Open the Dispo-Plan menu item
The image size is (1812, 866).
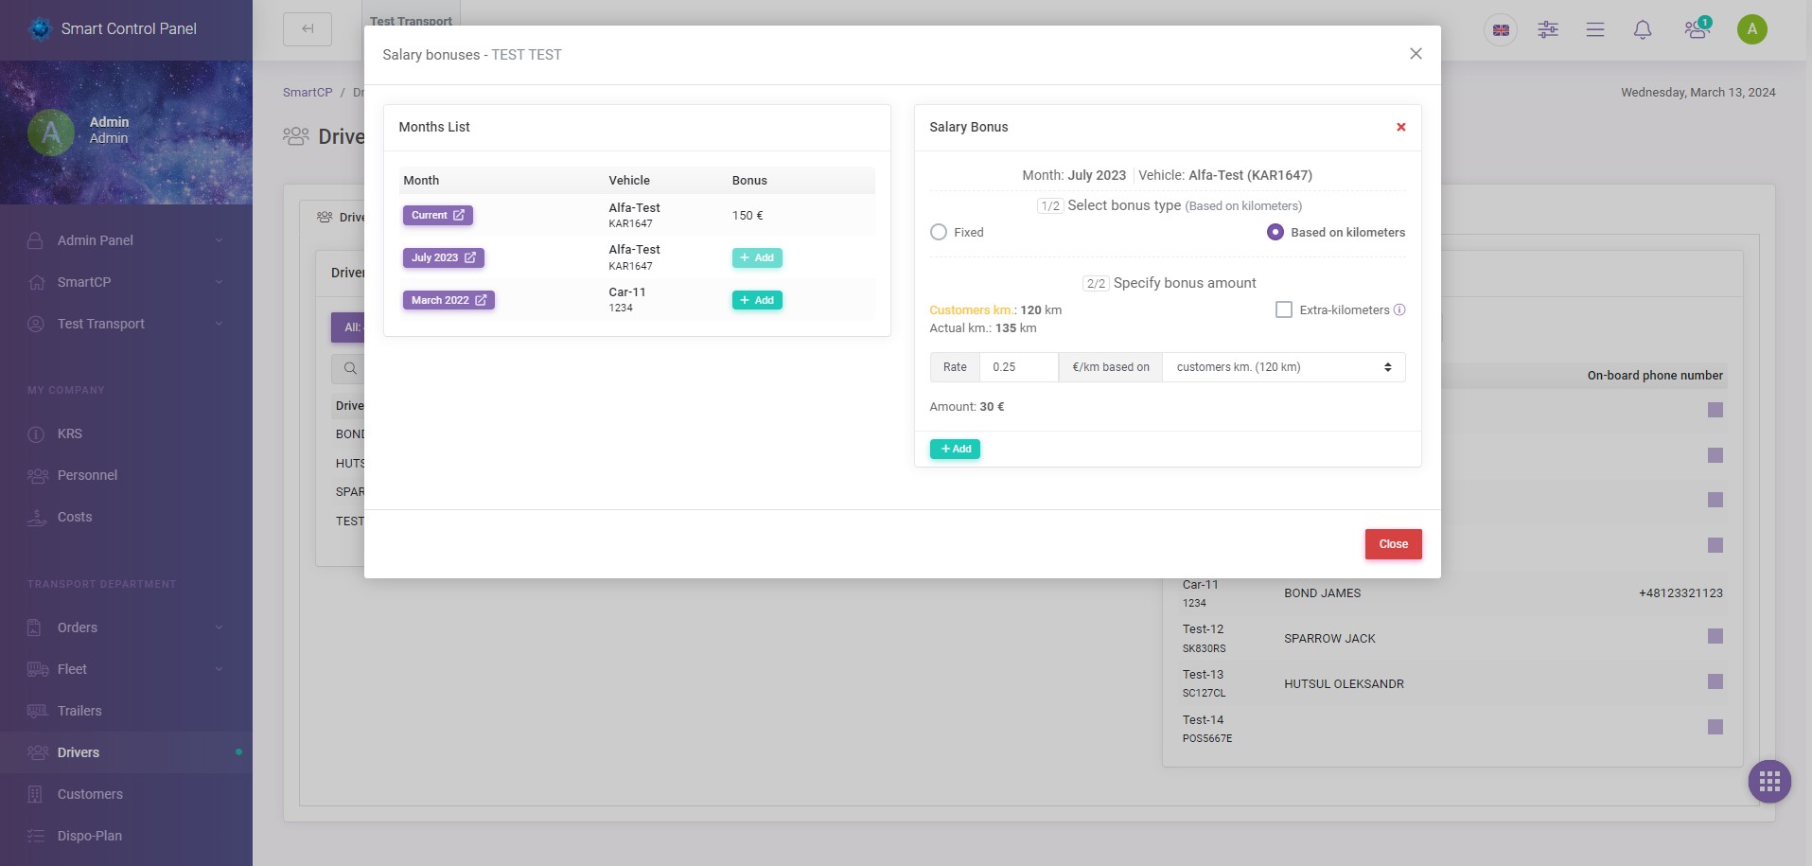90,836
